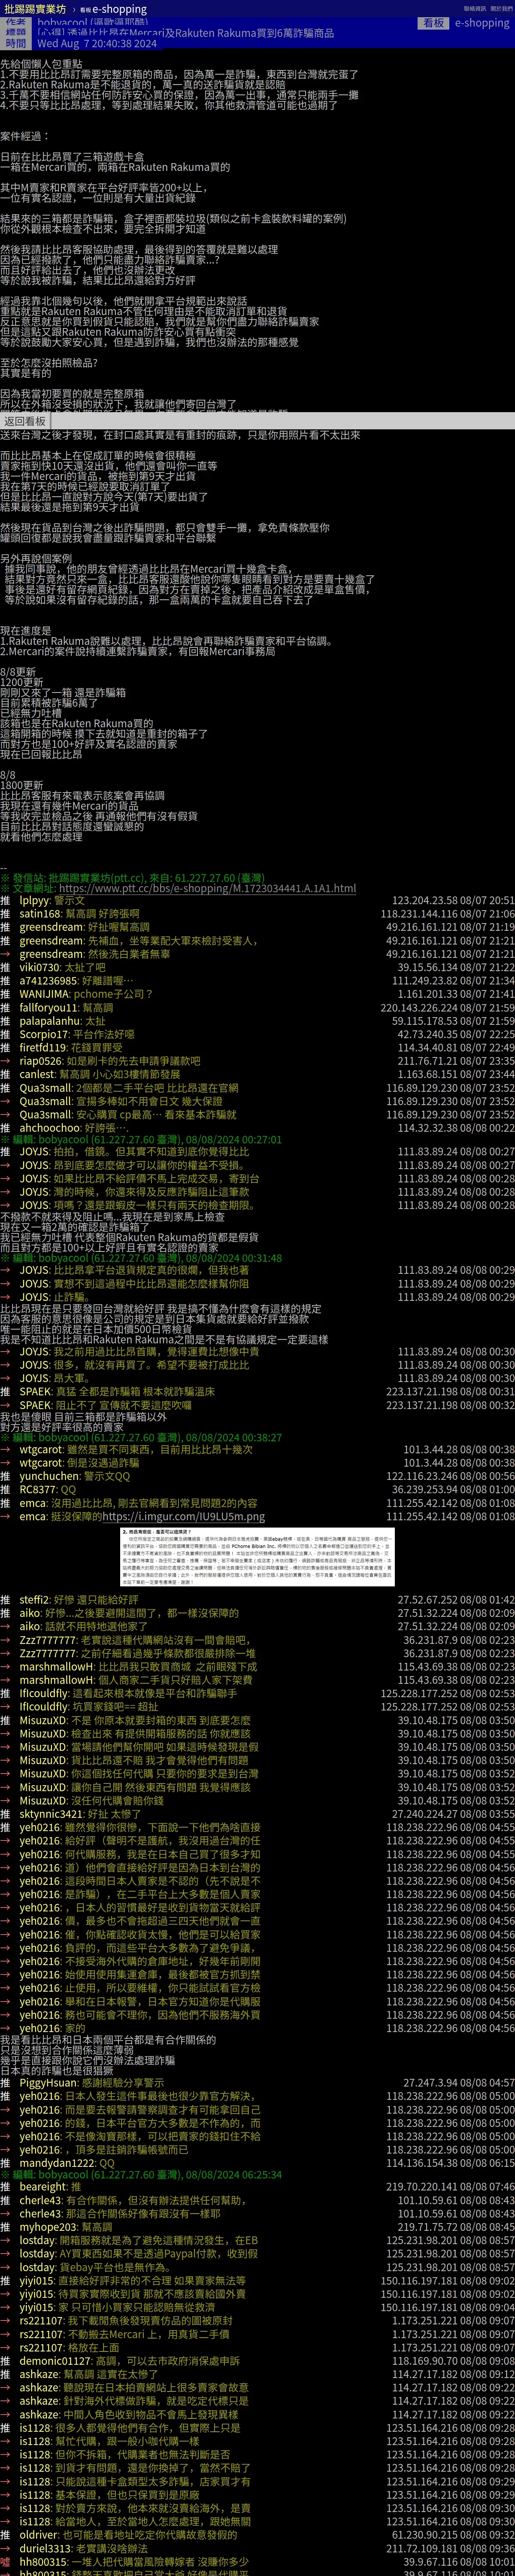Screen dimensions: 515x2576
Task: Click palapalanhu's comment '太扯'
Action: click(x=95, y=1021)
